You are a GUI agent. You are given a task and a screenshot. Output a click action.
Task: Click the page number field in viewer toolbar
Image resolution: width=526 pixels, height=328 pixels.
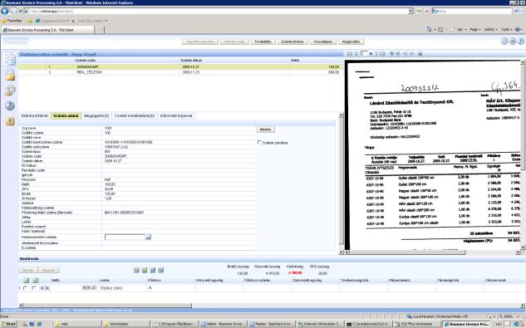tap(365, 54)
